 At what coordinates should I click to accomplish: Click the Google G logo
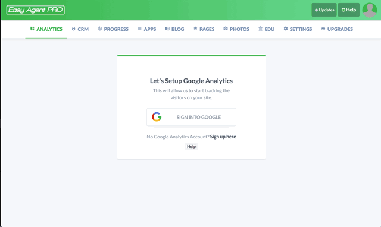[157, 117]
